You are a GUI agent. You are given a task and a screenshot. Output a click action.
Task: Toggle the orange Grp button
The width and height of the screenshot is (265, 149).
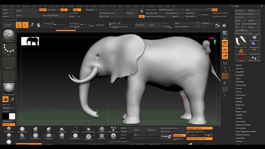point(142,17)
